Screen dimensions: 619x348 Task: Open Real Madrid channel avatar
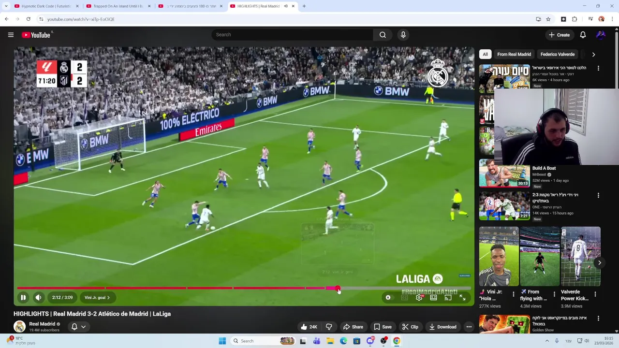(x=19, y=327)
